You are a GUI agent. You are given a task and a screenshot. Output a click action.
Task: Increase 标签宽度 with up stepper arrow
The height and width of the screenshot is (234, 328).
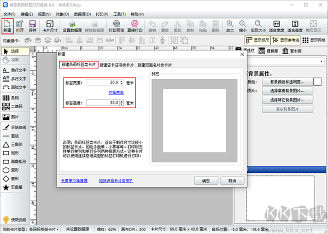[x=121, y=81]
